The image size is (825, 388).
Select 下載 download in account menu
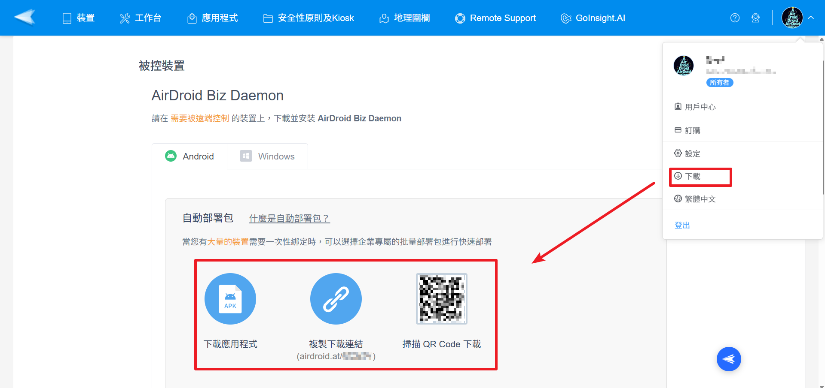point(687,176)
